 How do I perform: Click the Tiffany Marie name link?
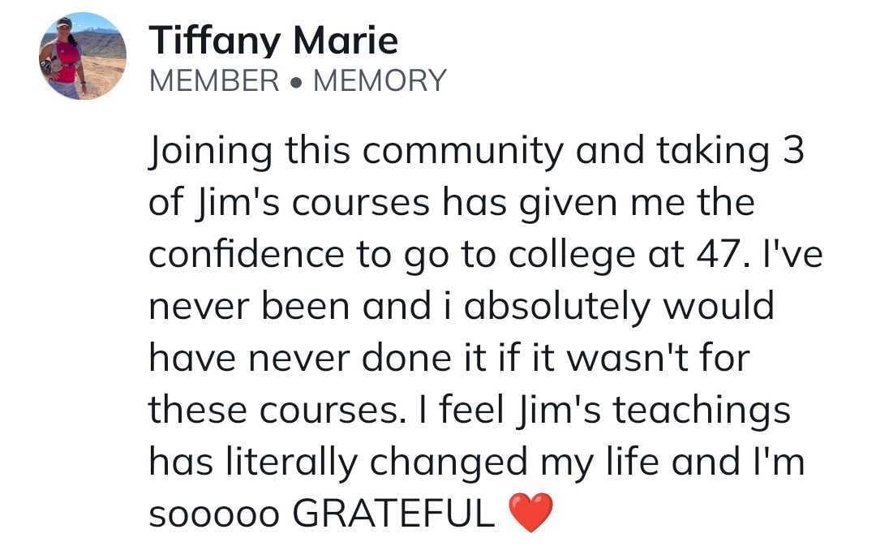[x=273, y=41]
